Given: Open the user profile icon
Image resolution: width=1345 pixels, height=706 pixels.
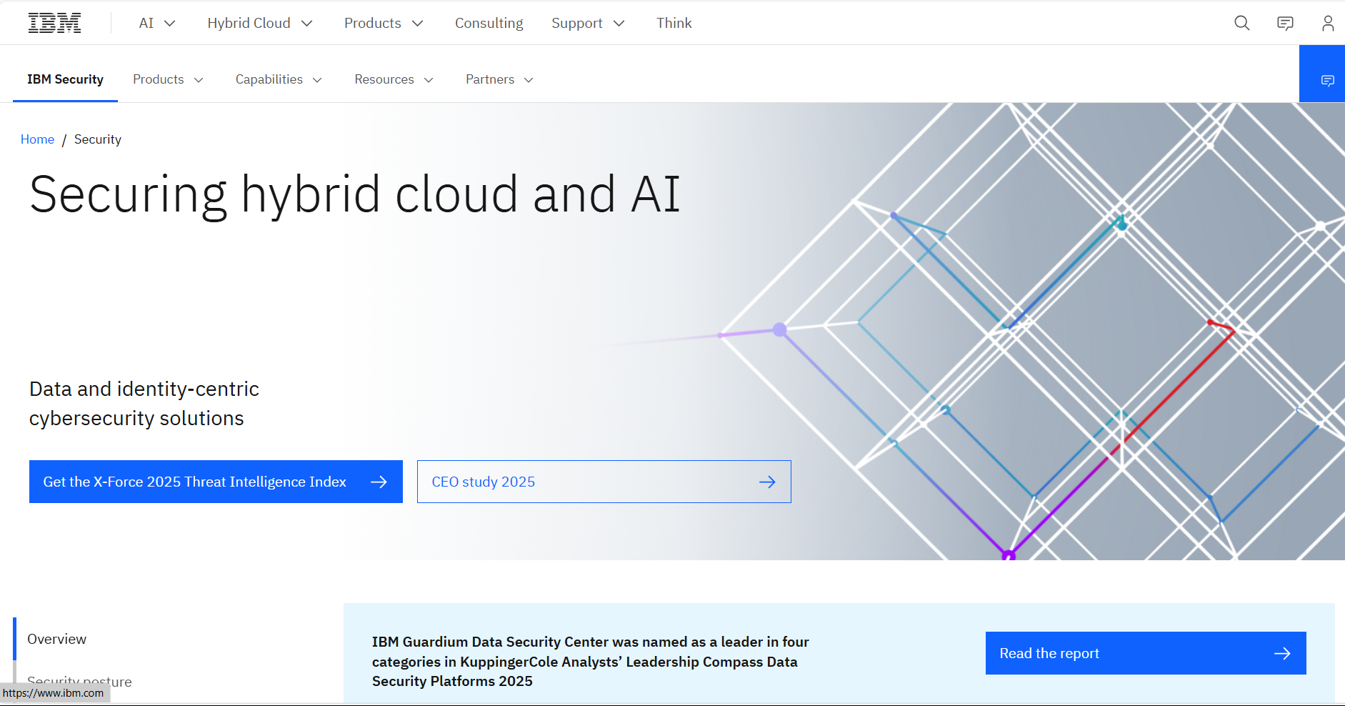Looking at the screenshot, I should [x=1328, y=23].
